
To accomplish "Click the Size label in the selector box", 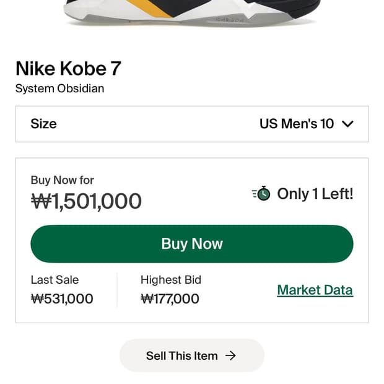I will [43, 124].
